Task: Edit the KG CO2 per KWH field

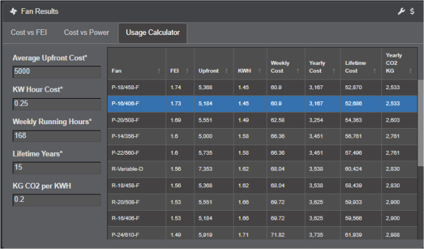Action: coord(57,200)
